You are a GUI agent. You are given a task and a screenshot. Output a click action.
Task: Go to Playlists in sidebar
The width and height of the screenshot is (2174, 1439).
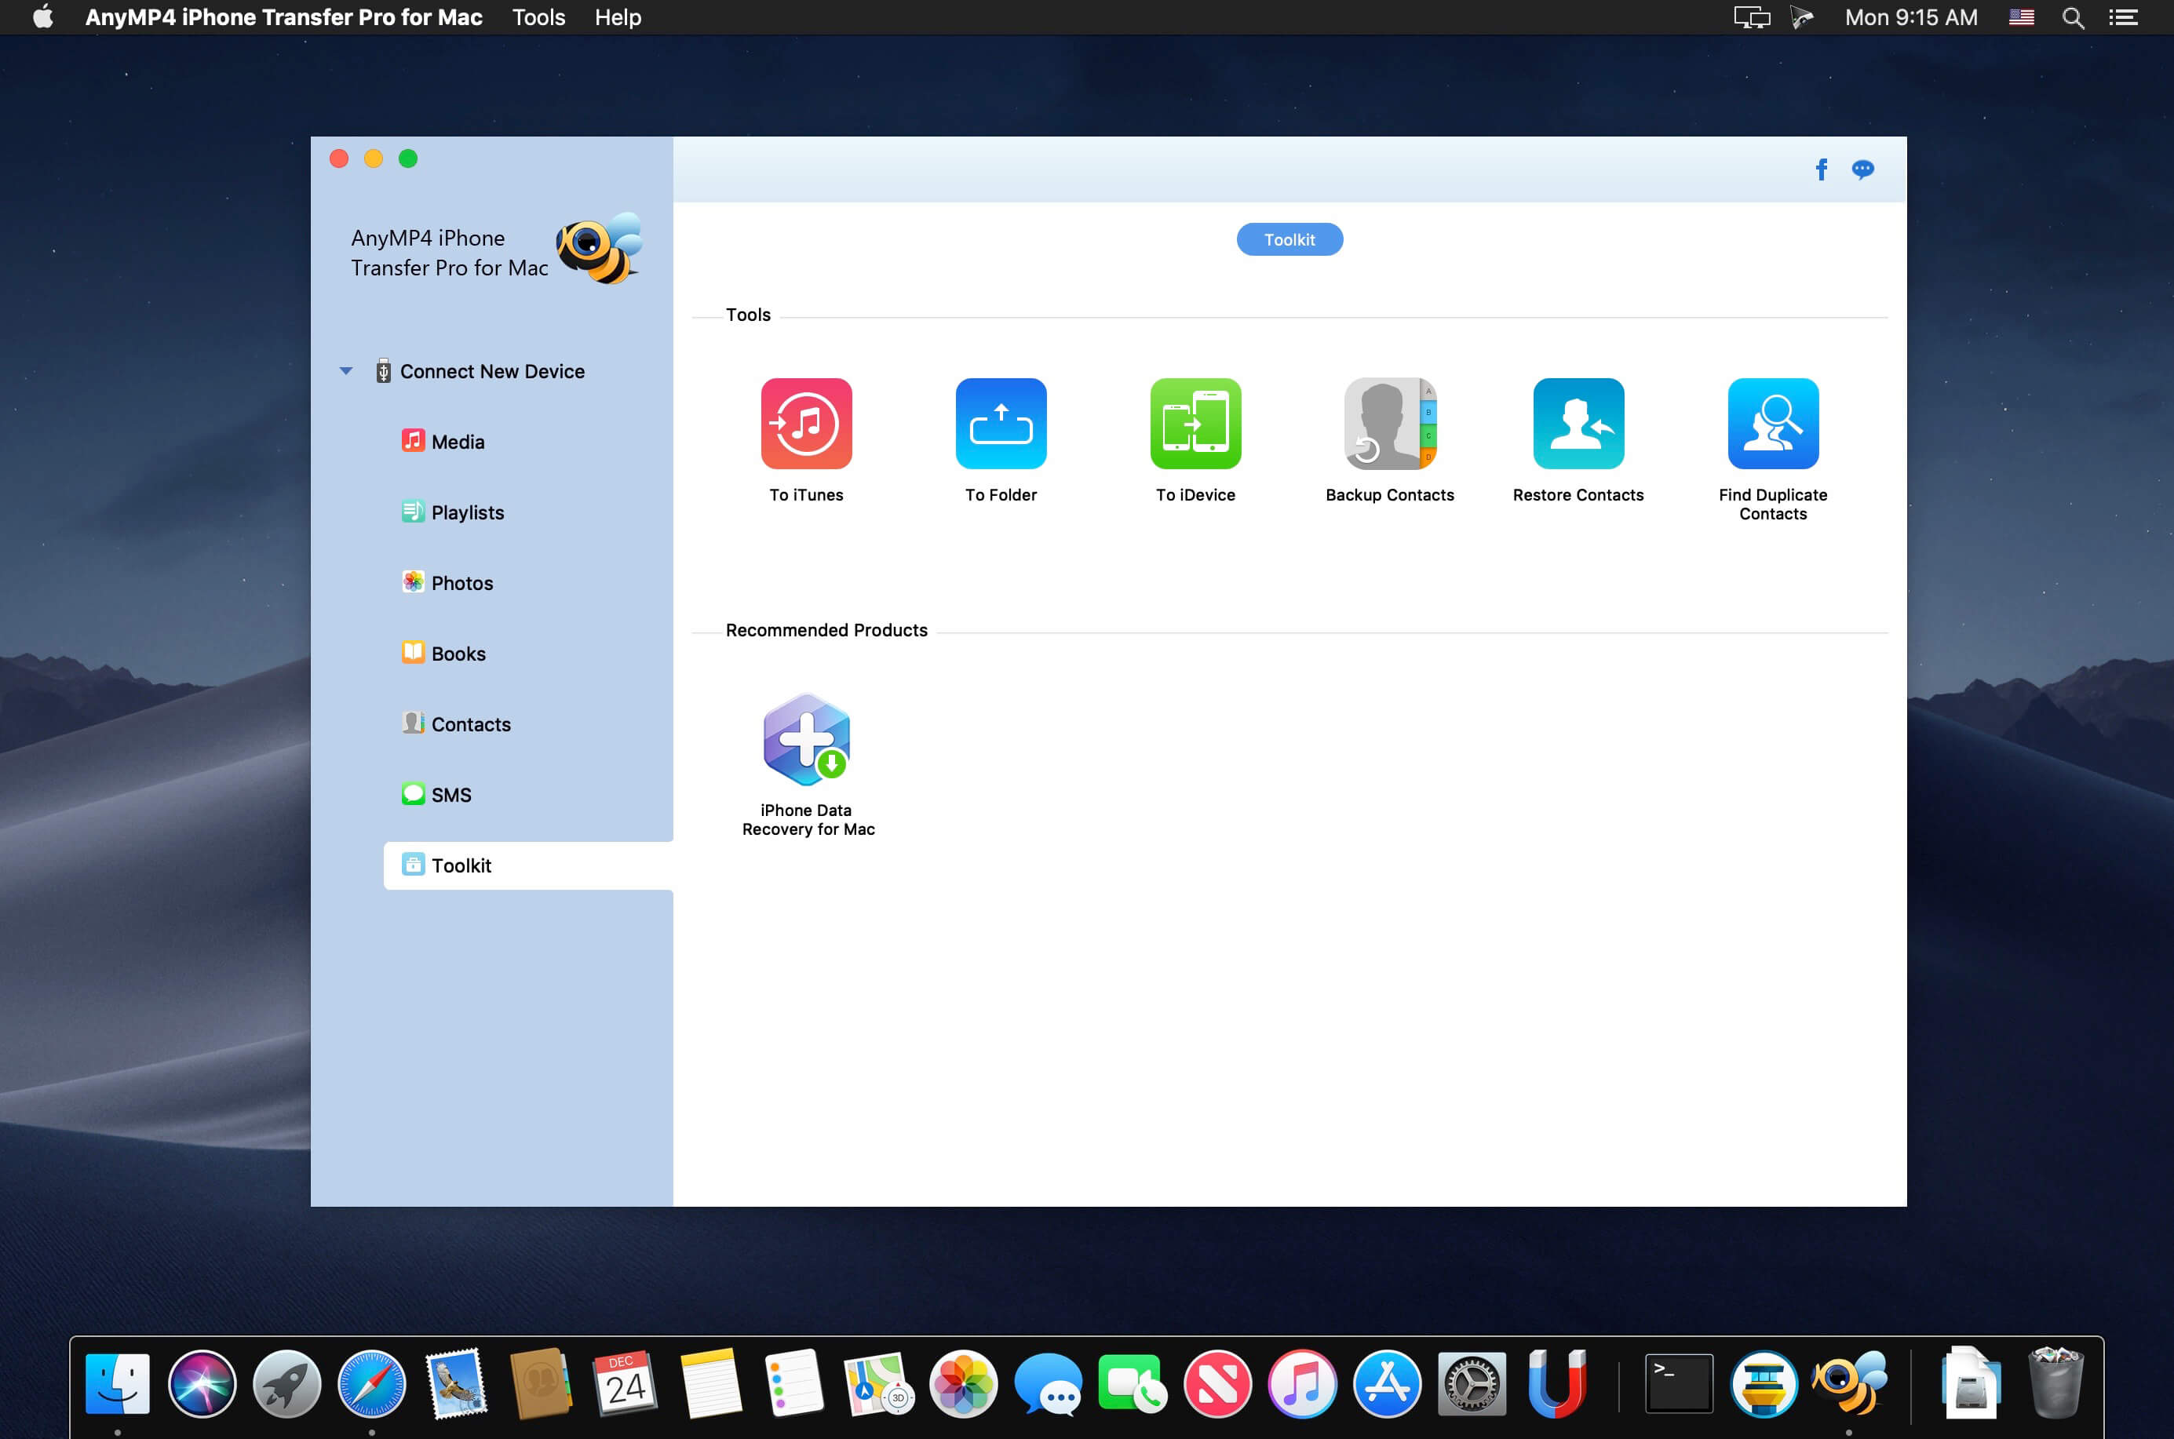pos(466,512)
